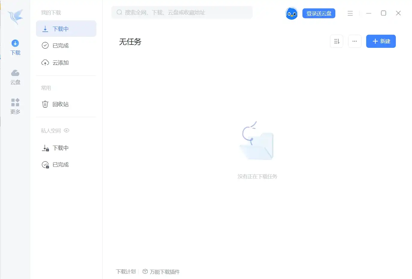The image size is (412, 279).
Task: Open the 回收站 recycle bin
Action: (66, 104)
